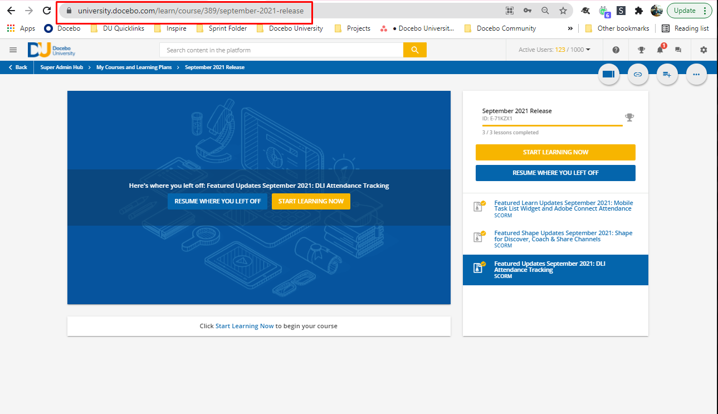This screenshot has height=414, width=718.
Task: Click START LEARNING NOW in side panel
Action: (555, 152)
